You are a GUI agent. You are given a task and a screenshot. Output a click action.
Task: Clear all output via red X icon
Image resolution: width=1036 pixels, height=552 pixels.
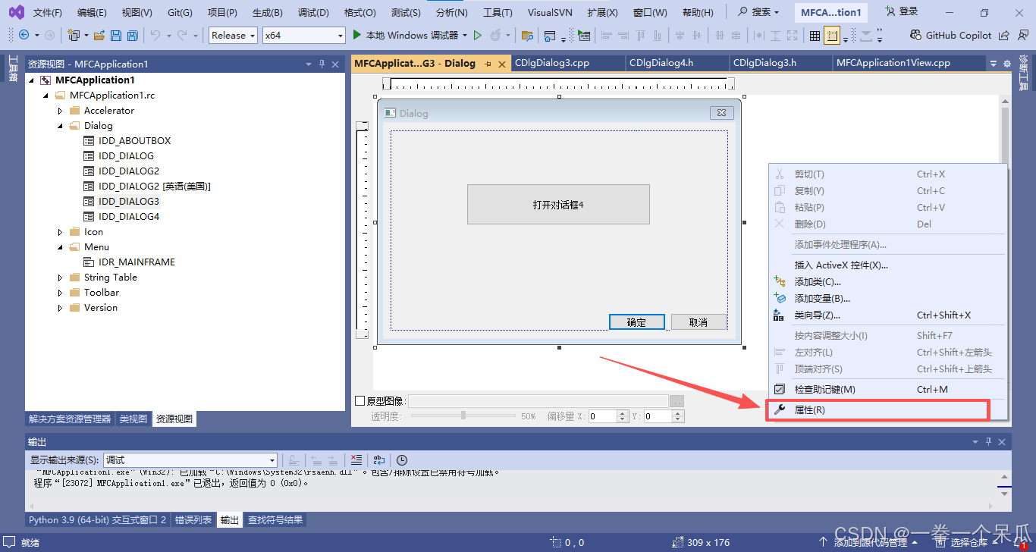pyautogui.click(x=356, y=459)
